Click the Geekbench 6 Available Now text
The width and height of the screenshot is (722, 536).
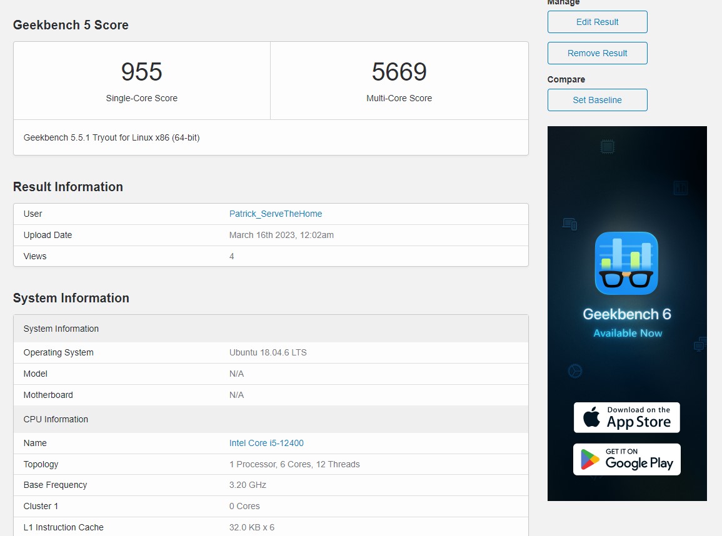[627, 322]
